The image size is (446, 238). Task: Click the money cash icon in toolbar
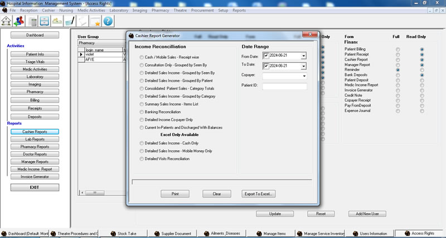57,21
